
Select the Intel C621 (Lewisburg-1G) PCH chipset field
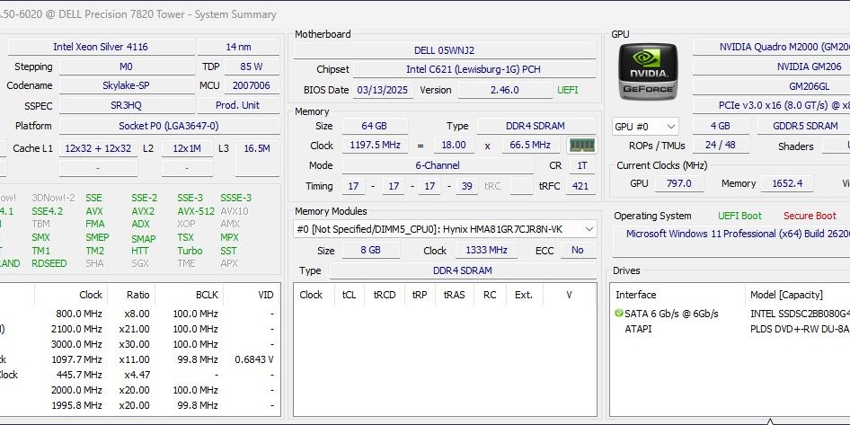(474, 69)
